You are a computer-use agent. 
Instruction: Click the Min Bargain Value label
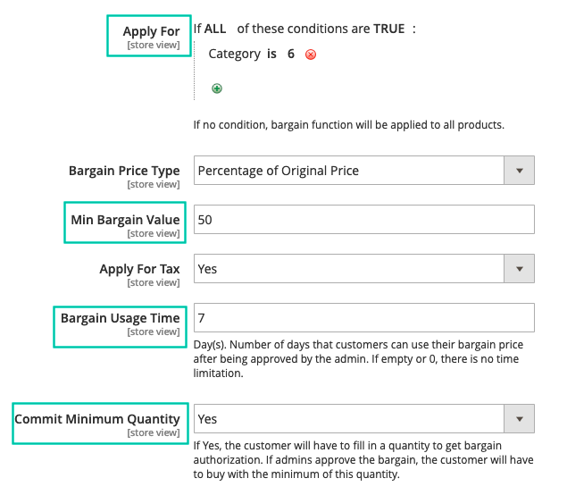coord(125,220)
